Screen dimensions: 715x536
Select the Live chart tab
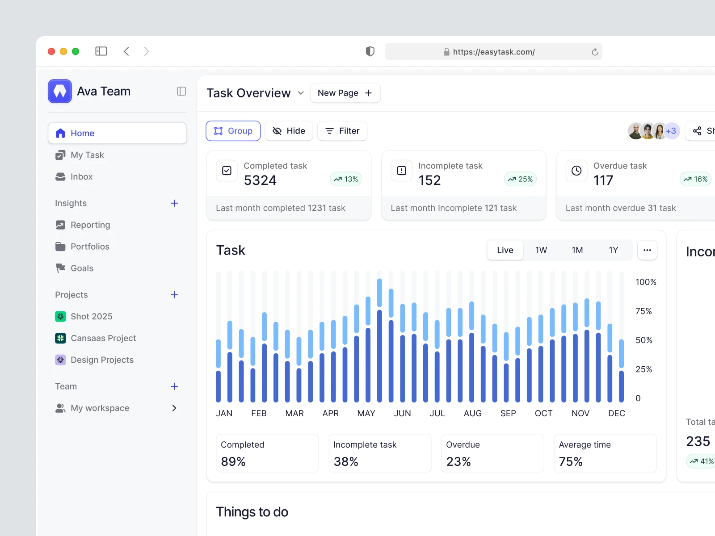click(505, 250)
